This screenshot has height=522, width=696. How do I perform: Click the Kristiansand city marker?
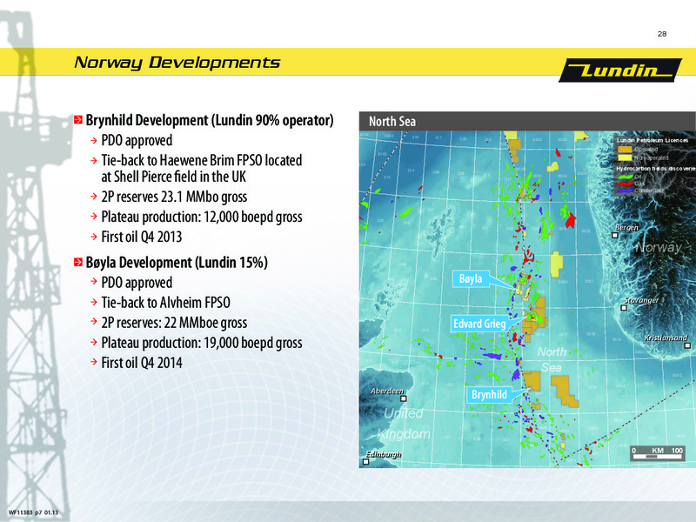[x=687, y=345]
